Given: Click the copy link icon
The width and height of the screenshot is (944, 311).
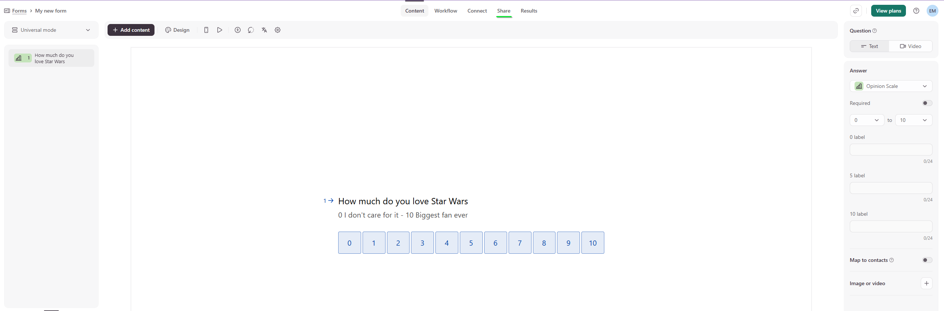Looking at the screenshot, I should tap(856, 11).
